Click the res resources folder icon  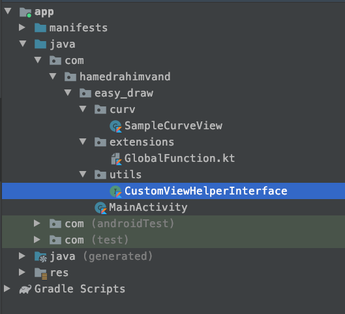(x=40, y=274)
